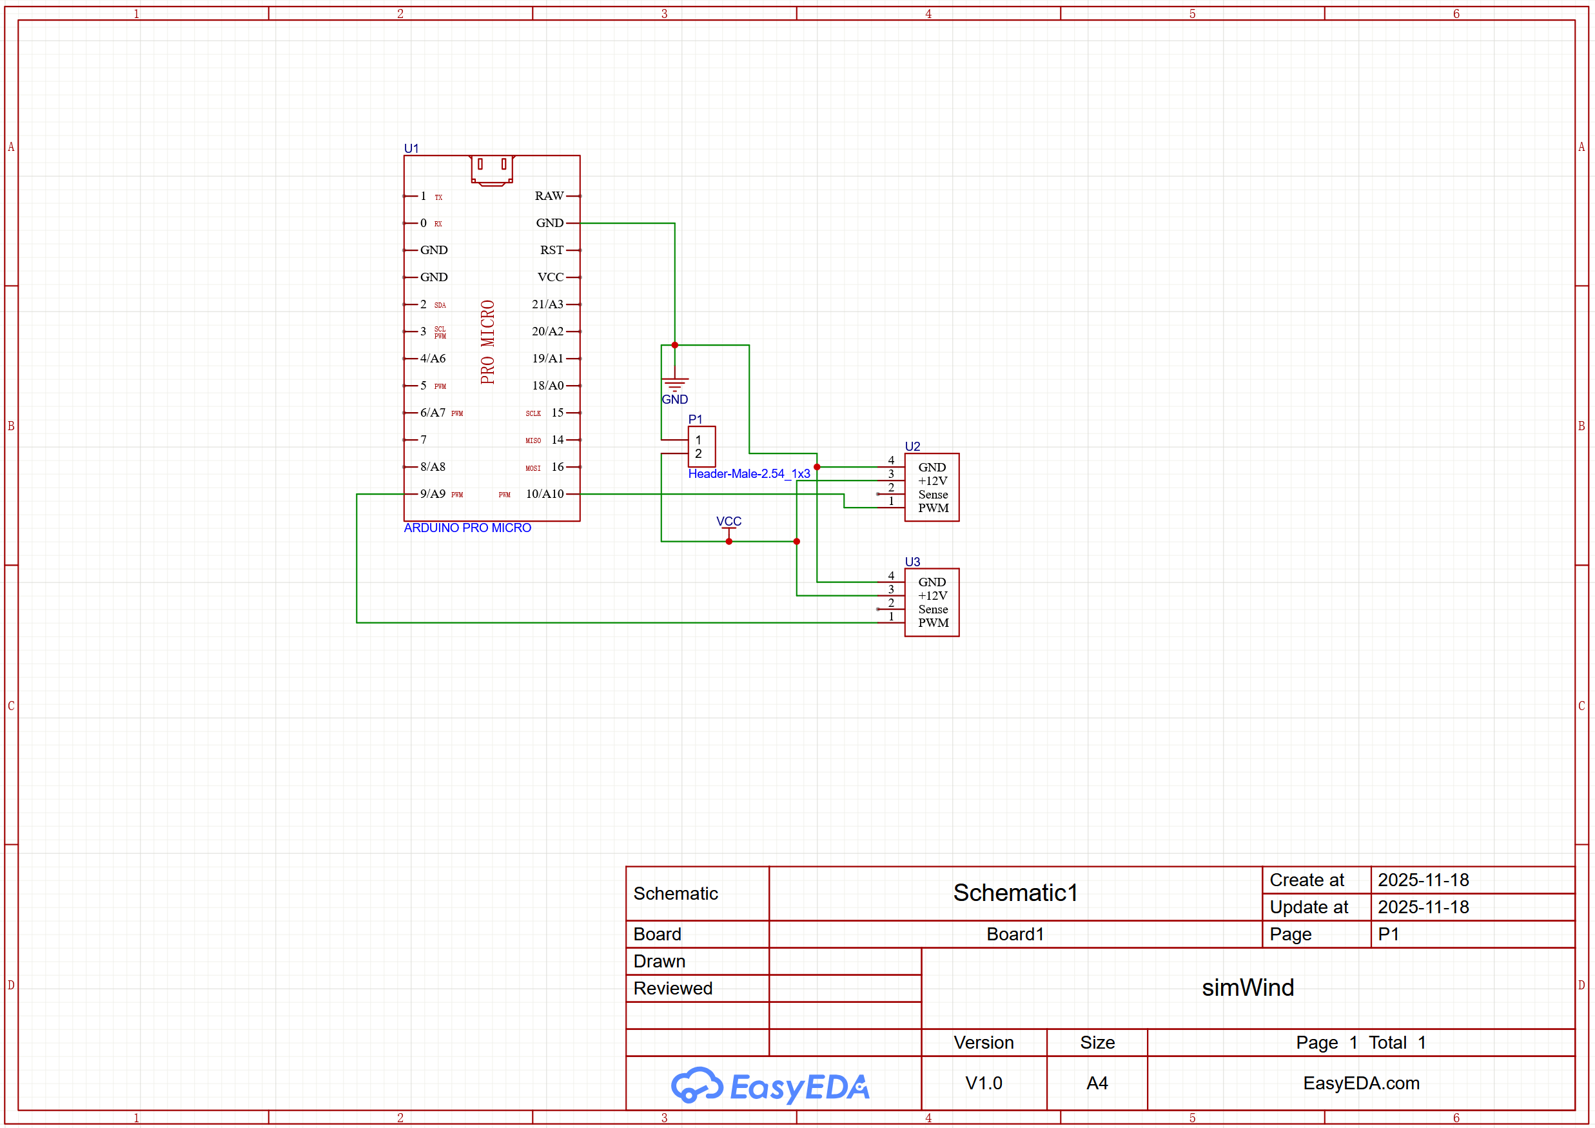
Task: Click the U1 designator label
Action: tap(411, 148)
